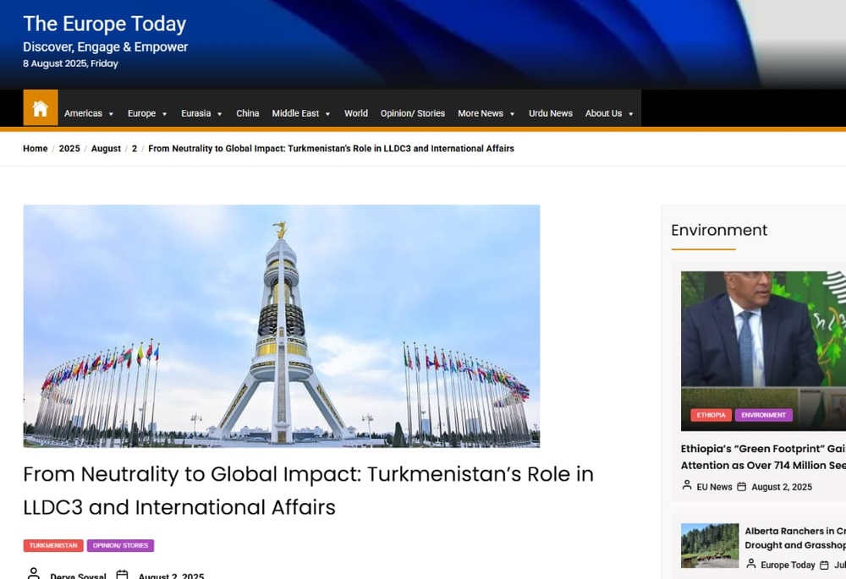This screenshot has height=579, width=846.
Task: Select Opinion/ Stories in navigation bar
Action: [x=412, y=113]
